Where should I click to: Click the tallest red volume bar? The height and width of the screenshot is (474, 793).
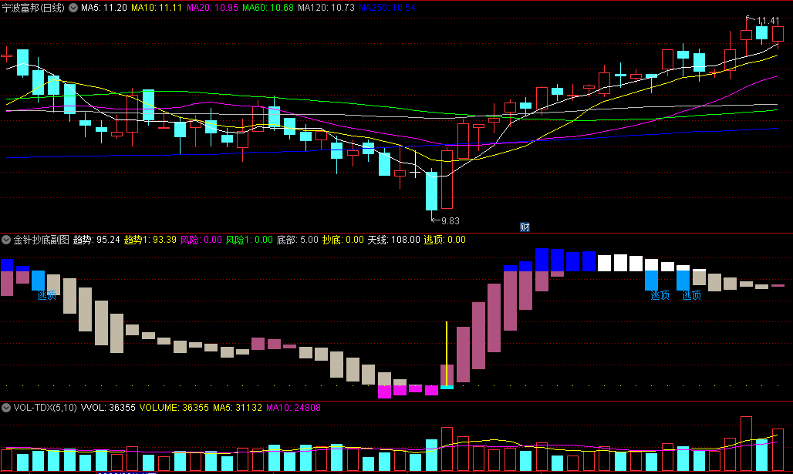[x=746, y=443]
